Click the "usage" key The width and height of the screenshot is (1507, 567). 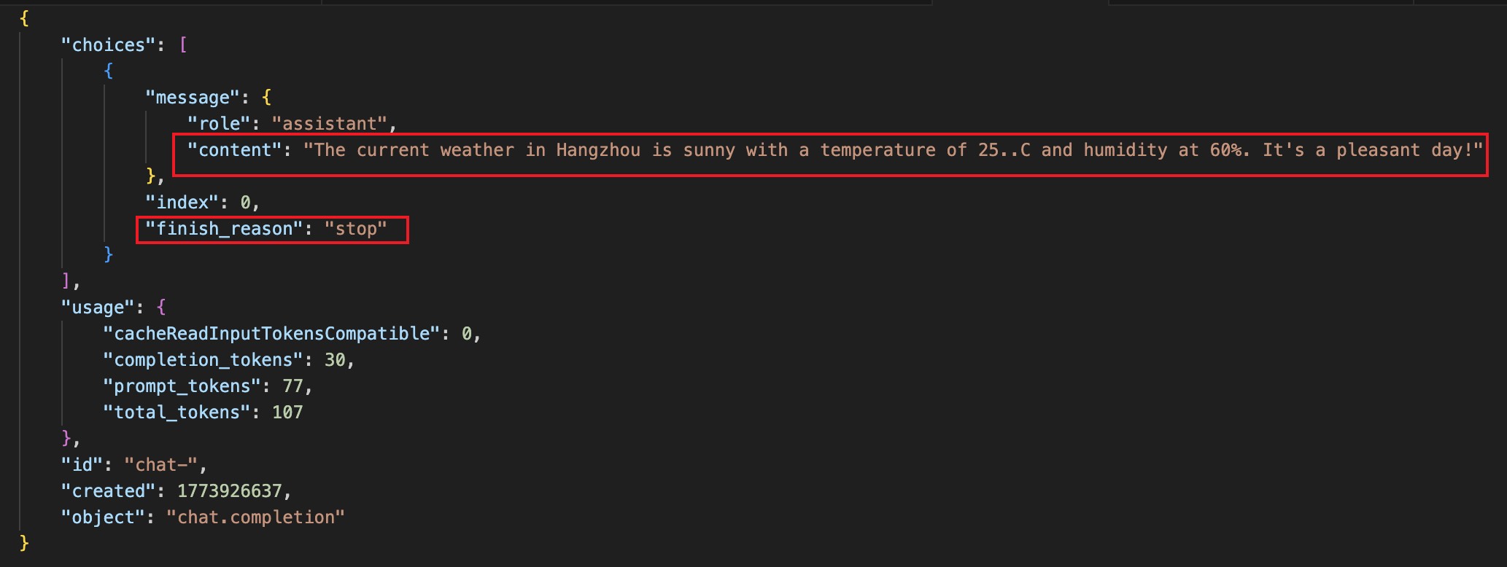[x=98, y=308]
